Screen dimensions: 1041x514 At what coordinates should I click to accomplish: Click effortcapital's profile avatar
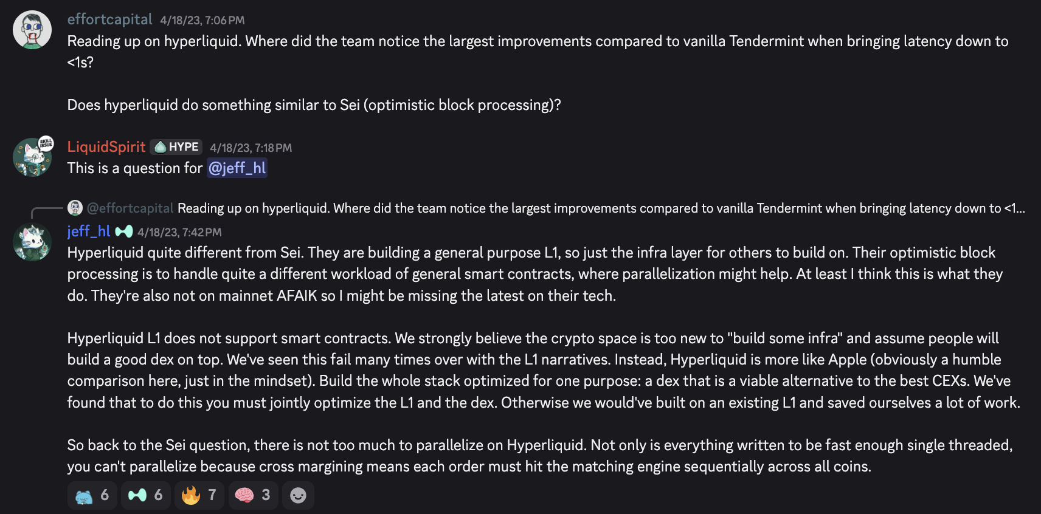point(32,30)
